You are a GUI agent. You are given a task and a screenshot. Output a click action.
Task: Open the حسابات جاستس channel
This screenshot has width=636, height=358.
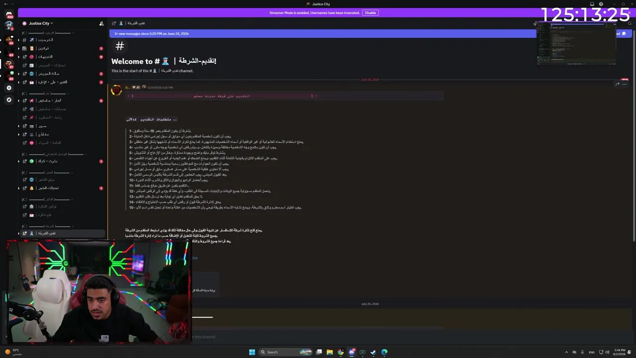[63, 109]
